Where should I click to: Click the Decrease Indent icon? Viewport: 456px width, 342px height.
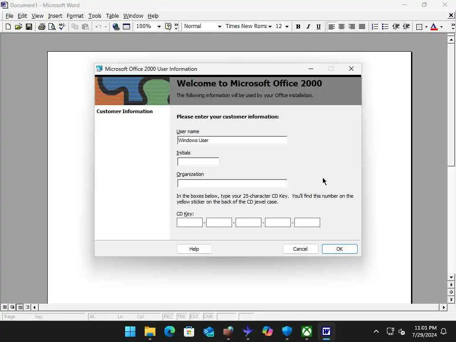point(396,27)
